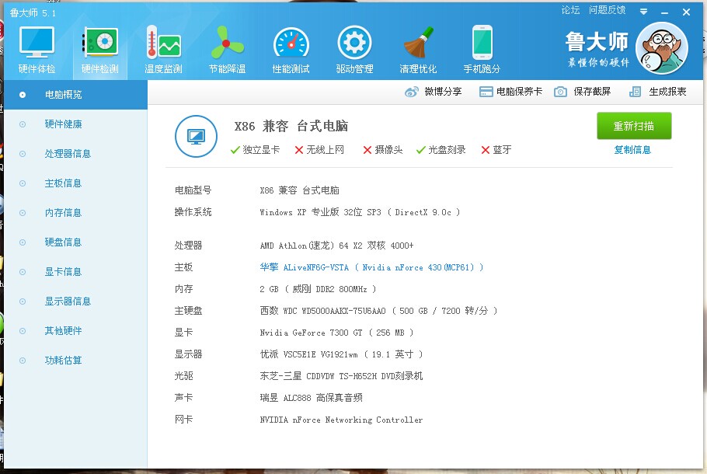Viewport: 707px width, 474px height.
Task: Click the 保存截屏 camera icon
Action: tap(560, 92)
